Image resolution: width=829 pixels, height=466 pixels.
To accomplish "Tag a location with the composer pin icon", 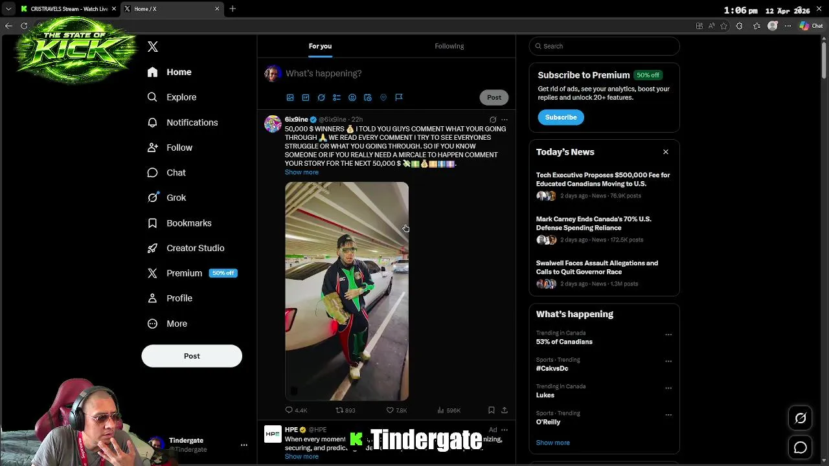I will 383,98.
